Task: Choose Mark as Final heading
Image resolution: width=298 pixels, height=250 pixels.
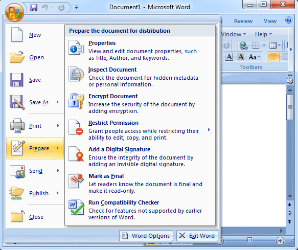Action: [x=106, y=176]
